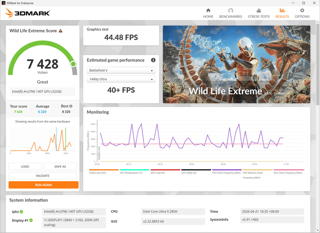Open the Options gear icon
The width and height of the screenshot is (320, 233).
point(302,10)
